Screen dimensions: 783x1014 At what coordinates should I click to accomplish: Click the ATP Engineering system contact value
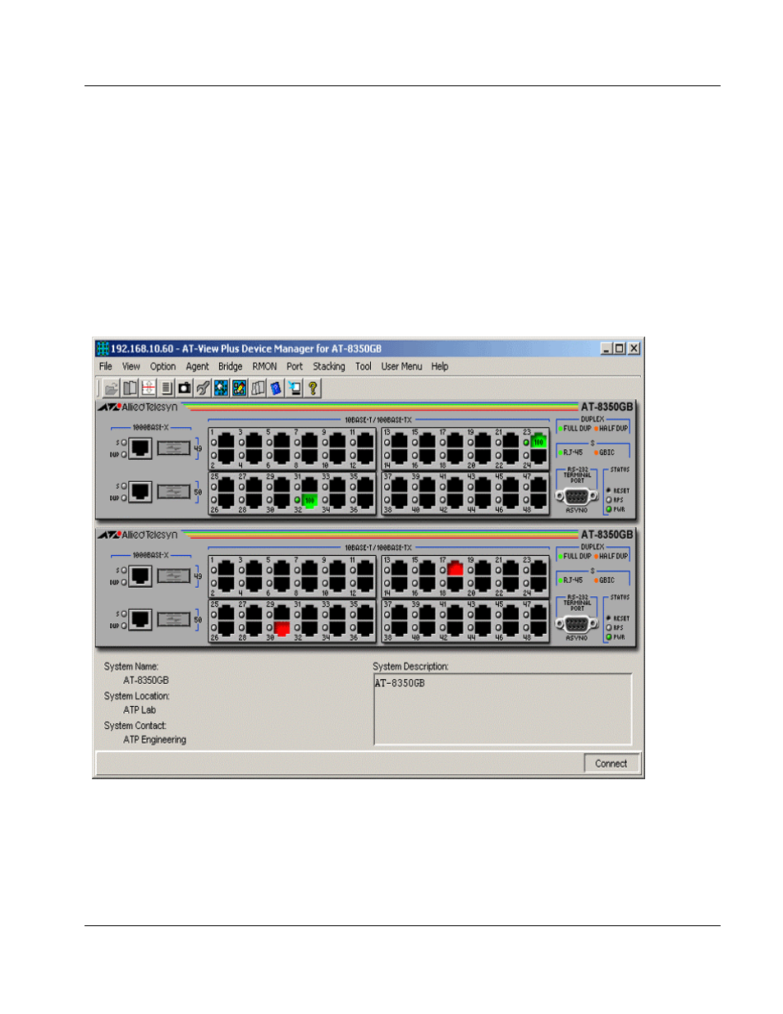[155, 740]
